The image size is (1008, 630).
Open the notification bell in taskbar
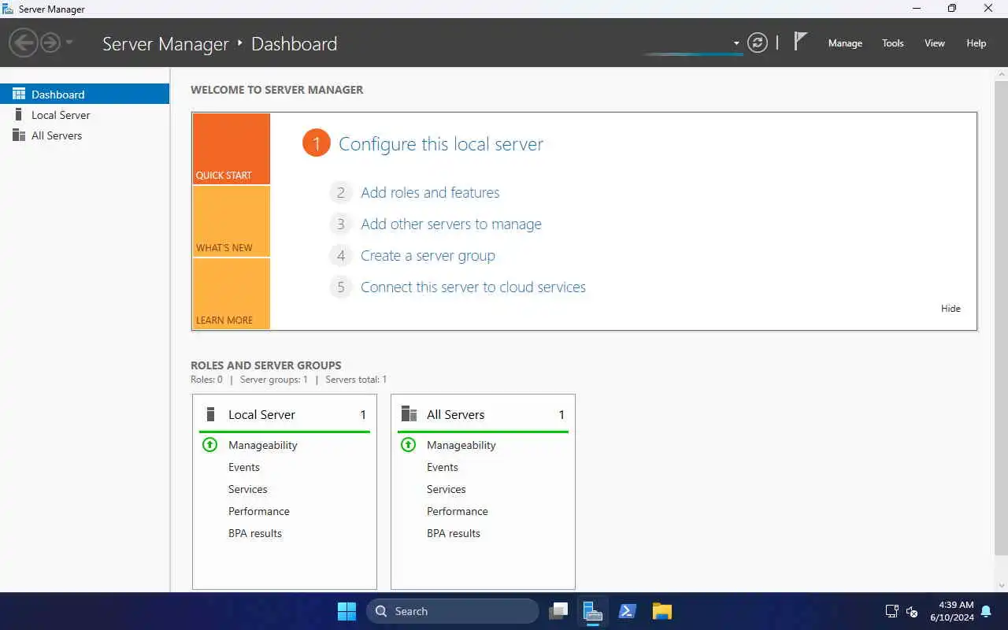pos(986,611)
